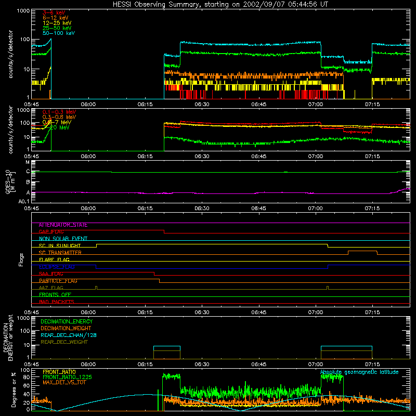Screen dimensions: 416x416
Task: Select the BAD_PACKETS flag label
Action: tap(57, 302)
